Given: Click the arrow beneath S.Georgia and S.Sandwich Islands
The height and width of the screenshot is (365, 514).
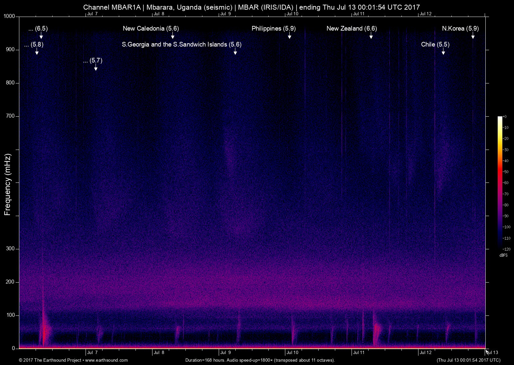Looking at the screenshot, I should (x=235, y=52).
